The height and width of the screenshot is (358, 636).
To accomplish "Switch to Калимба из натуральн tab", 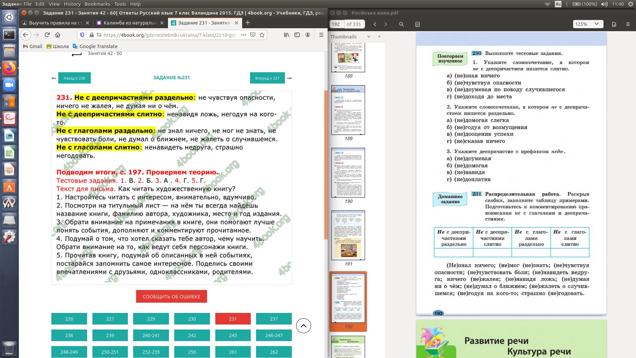I will [x=130, y=23].
